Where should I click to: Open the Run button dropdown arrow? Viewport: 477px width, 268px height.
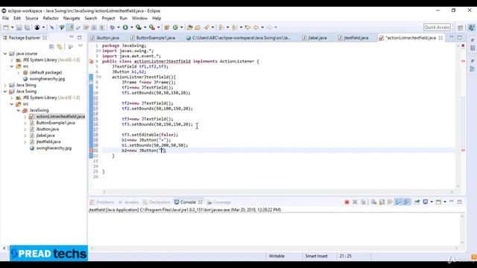(x=131, y=28)
